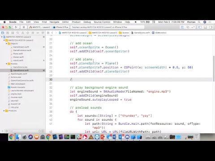Click the add (+) button below navigator
Screen dimensions: 215x161
click(2, 131)
